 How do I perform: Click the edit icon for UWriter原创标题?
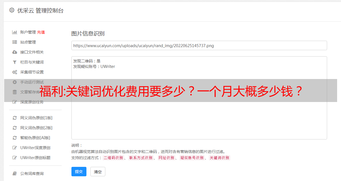(x=15, y=158)
